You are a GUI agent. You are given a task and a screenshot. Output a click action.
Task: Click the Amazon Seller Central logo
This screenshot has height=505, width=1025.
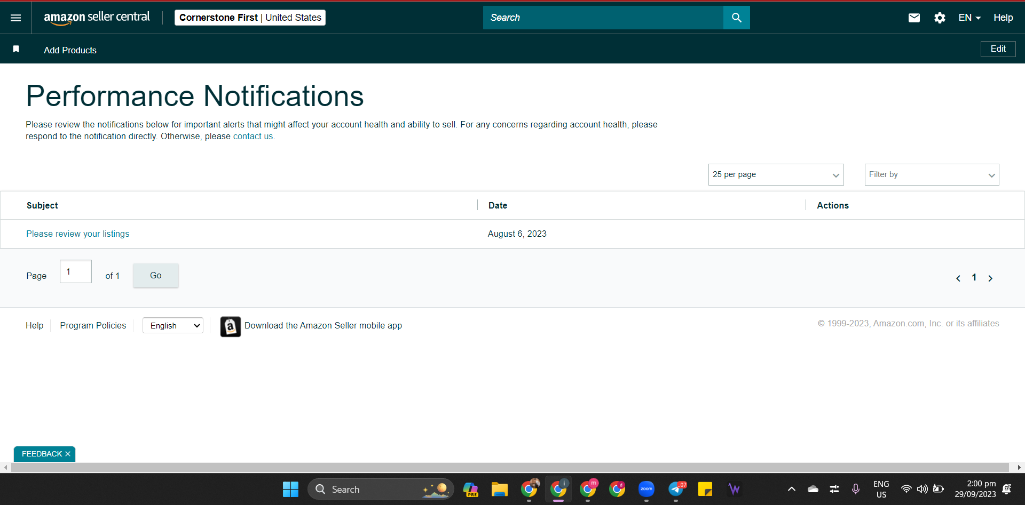97,18
